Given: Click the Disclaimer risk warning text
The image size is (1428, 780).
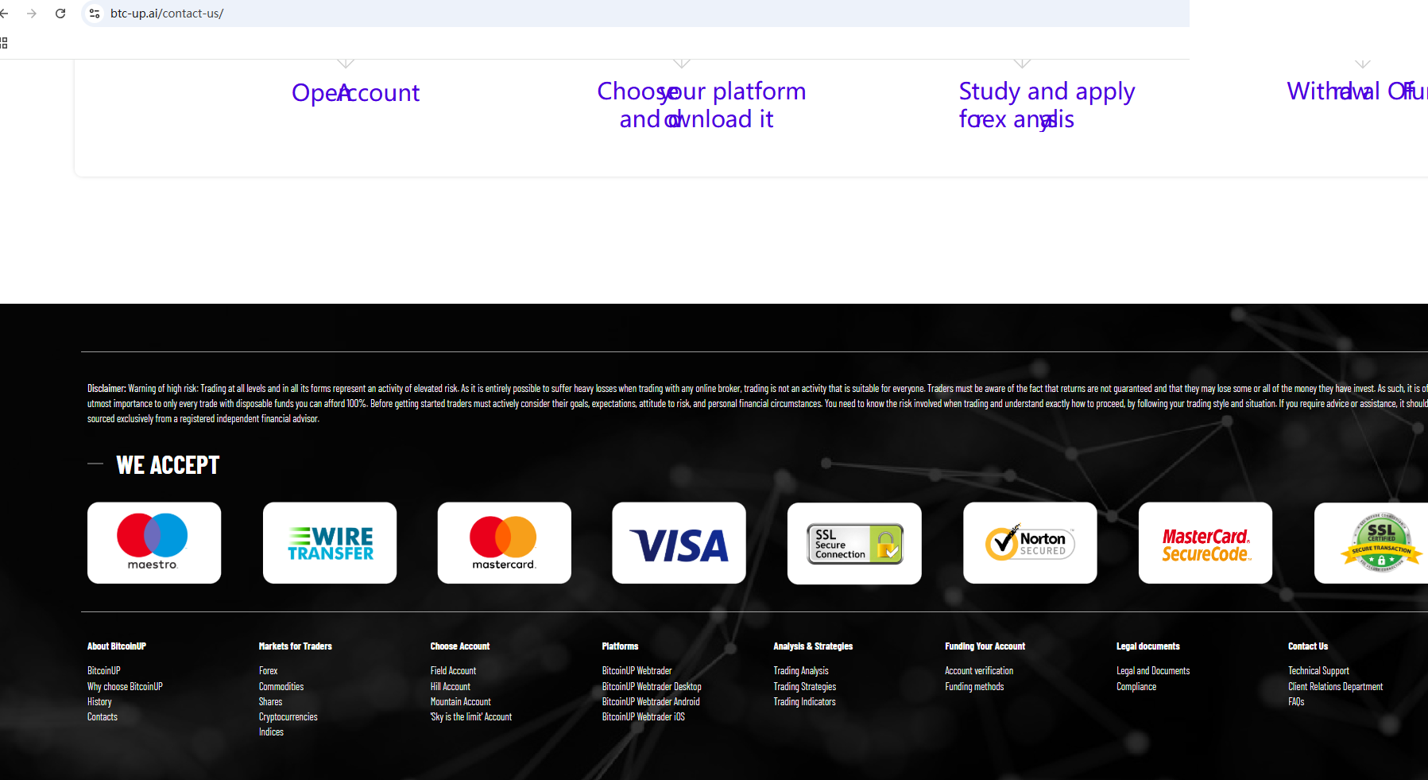Looking at the screenshot, I should 757,404.
